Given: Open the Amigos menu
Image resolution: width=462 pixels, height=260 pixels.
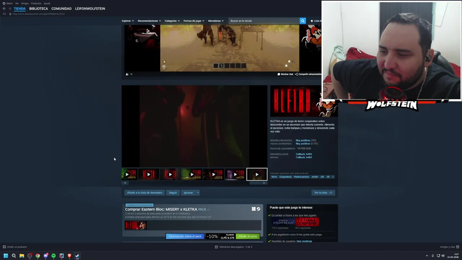Looking at the screenshot, I should click(25, 3).
